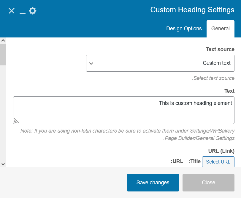241x198 pixels.
Task: Click the Custom Heading Settings title
Action: pos(192,10)
